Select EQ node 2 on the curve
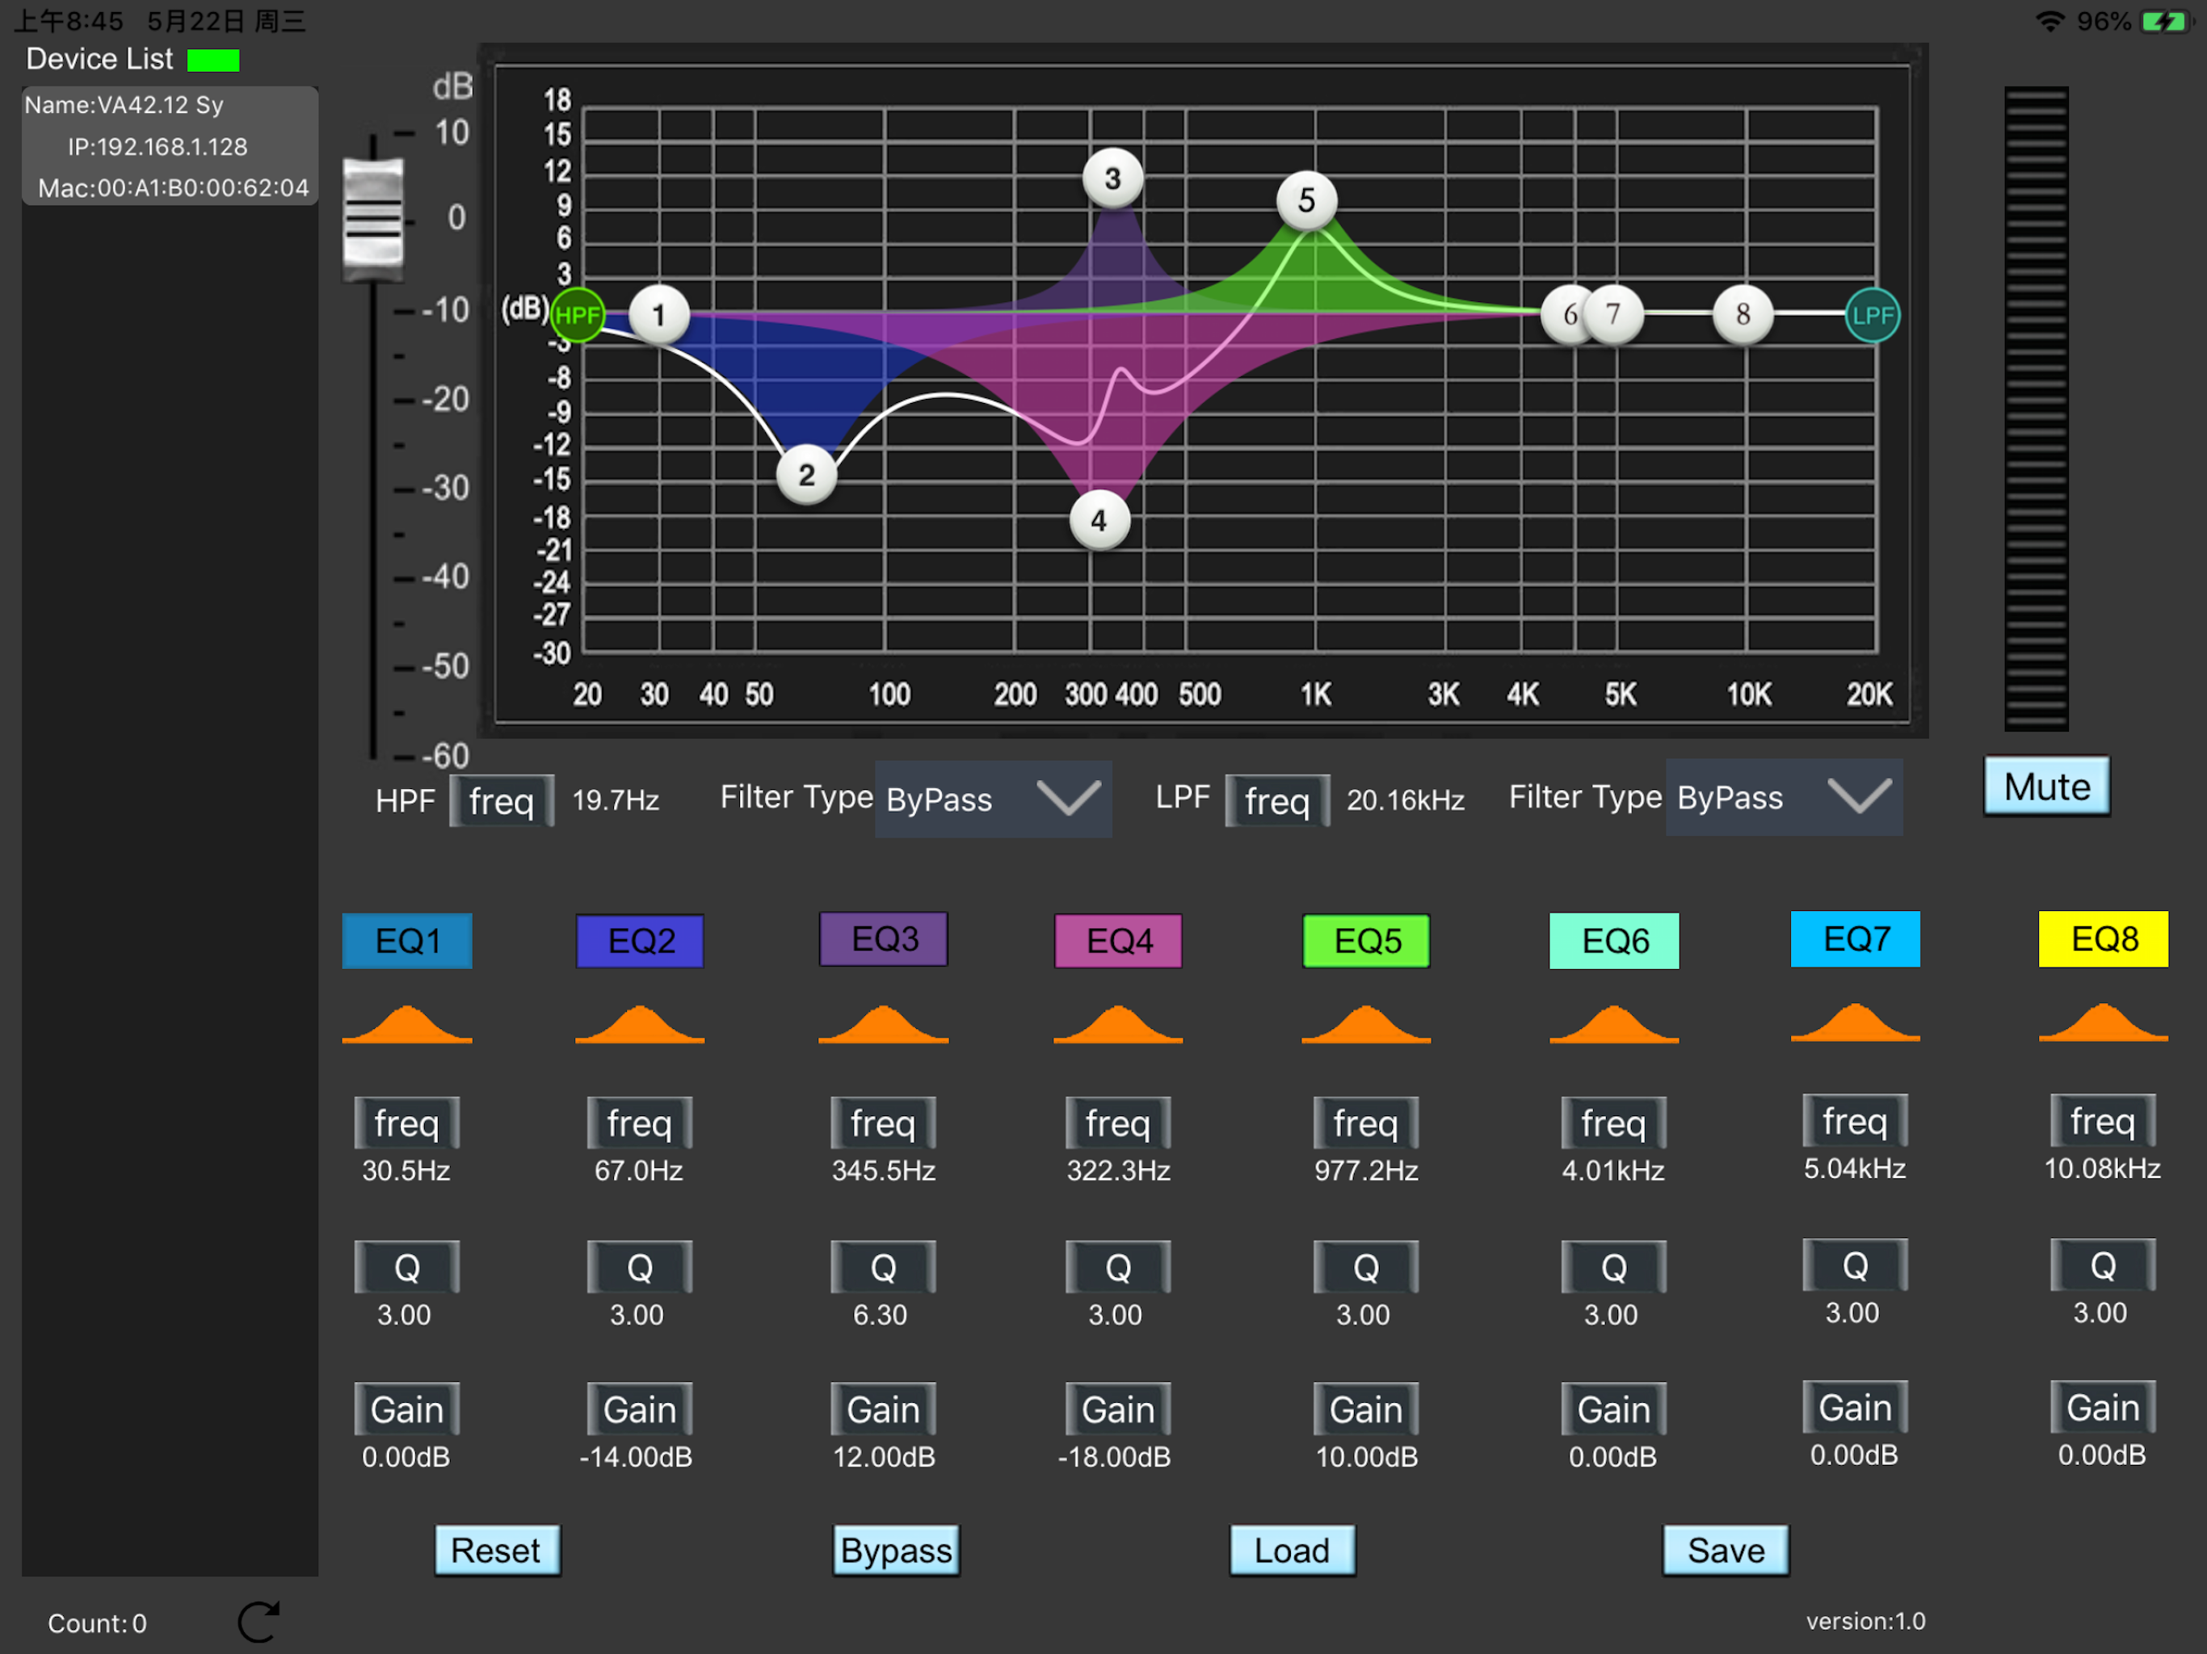2207x1654 pixels. 806,476
